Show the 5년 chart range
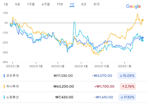150x105 pixels. tap(84, 4)
